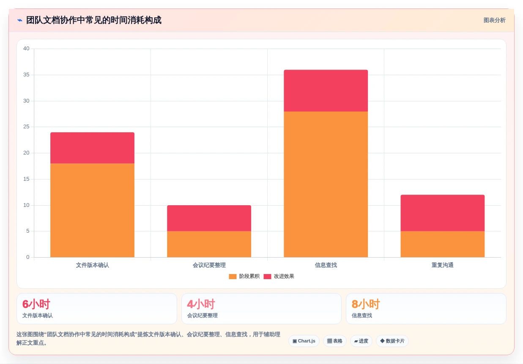This screenshot has width=523, height=364.
Task: Select the orange segment of 信息查找 bar
Action: click(326, 184)
